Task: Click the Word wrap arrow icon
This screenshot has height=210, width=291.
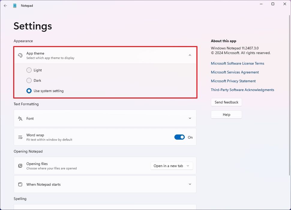Action: 20,137
